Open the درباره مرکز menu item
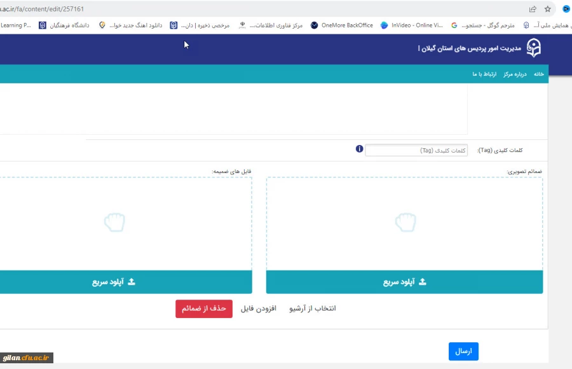Screen dimensions: 572x369 point(516,74)
